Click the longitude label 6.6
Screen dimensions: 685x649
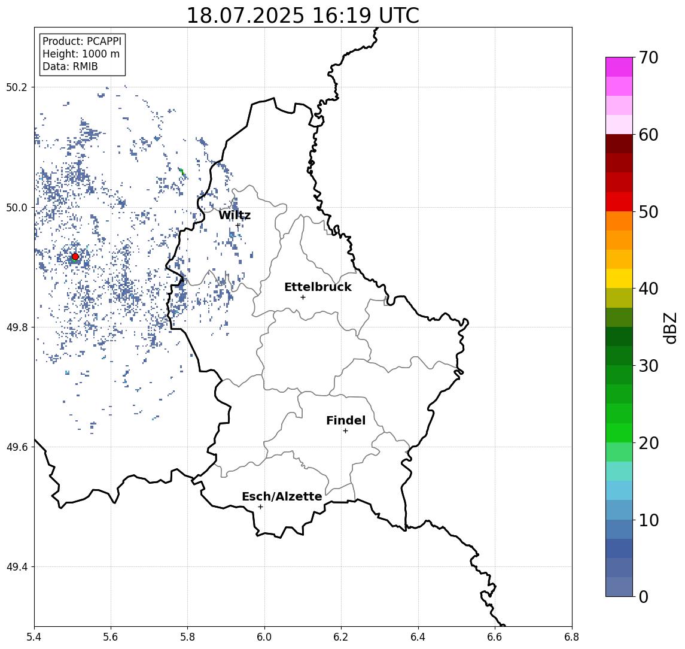[x=495, y=637]
